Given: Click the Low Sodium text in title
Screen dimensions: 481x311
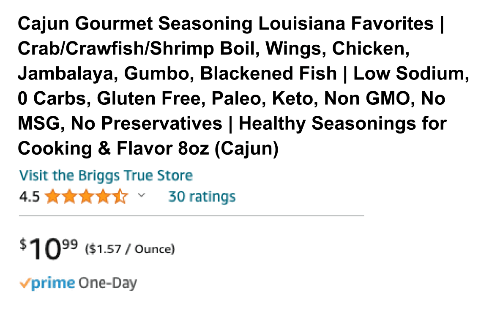Looking at the screenshot, I should pos(411,74).
